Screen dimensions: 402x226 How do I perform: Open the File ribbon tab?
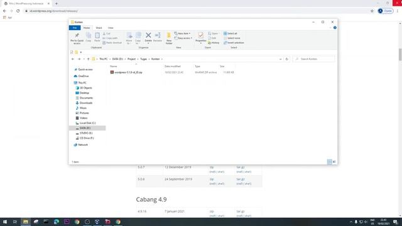tap(75, 28)
